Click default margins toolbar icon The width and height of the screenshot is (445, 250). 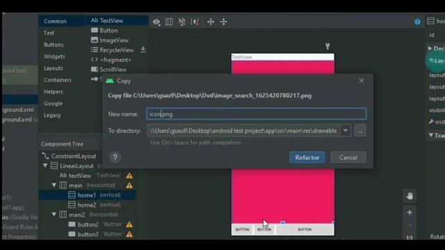(195, 22)
